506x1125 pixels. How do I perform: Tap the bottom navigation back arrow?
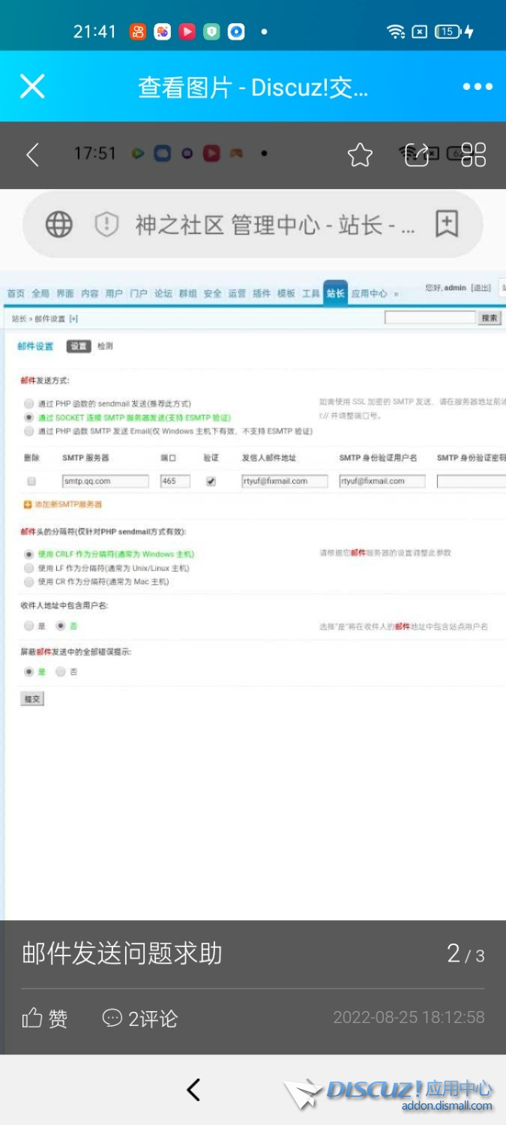(193, 1089)
